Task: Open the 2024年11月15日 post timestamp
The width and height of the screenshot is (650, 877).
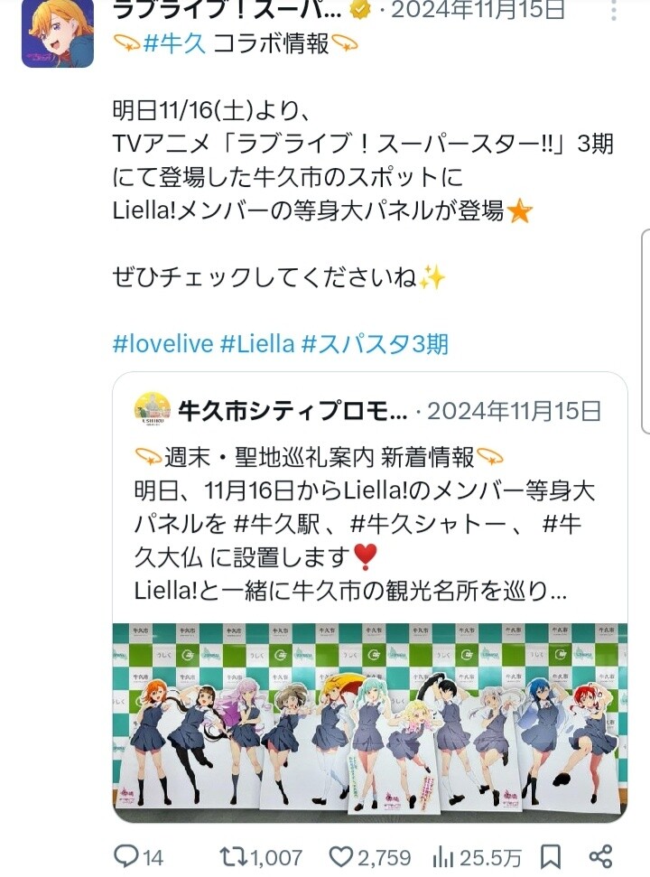Action: (x=478, y=10)
